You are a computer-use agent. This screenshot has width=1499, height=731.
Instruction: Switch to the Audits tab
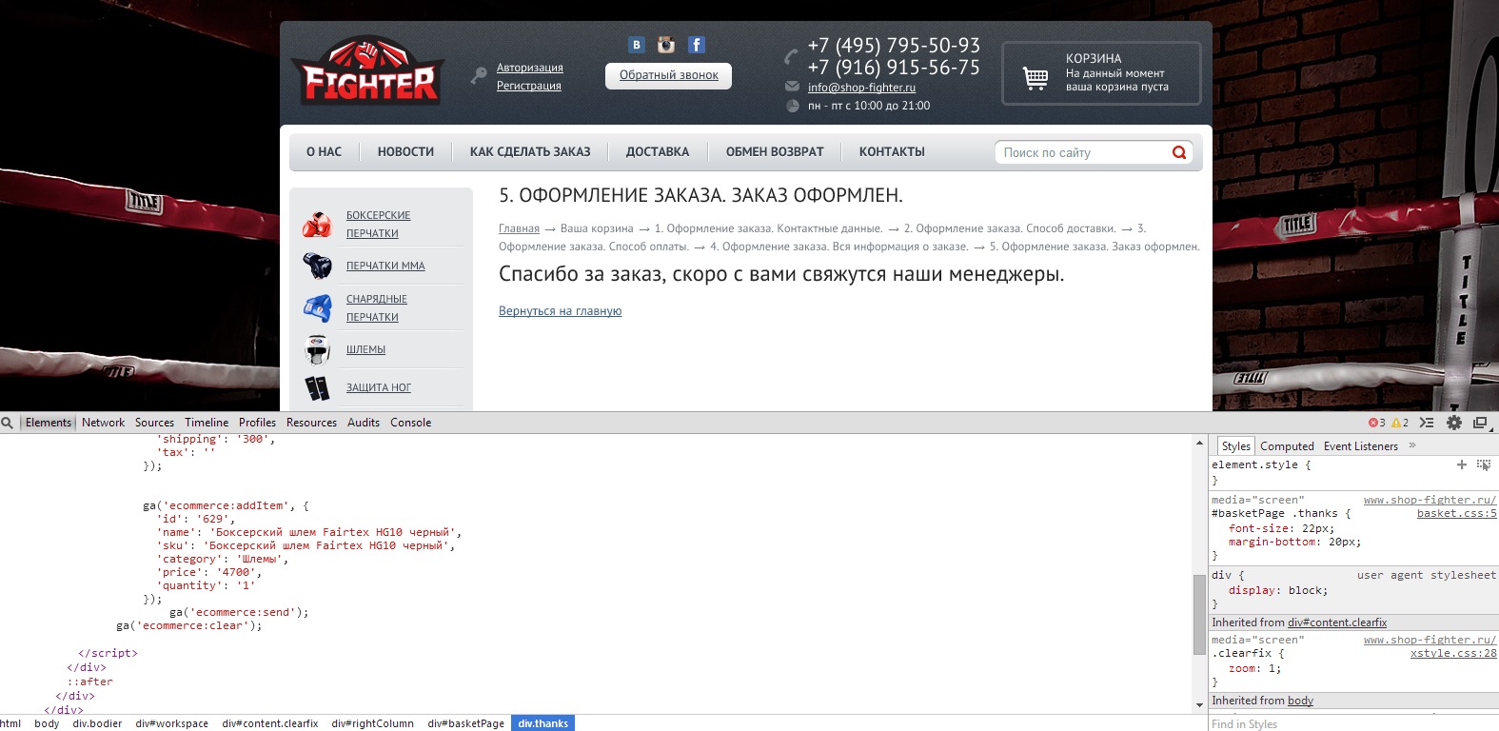click(x=364, y=423)
